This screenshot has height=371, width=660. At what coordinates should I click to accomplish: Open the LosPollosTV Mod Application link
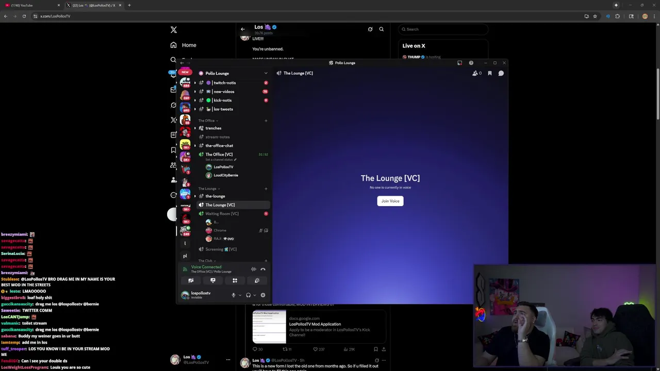tap(315, 324)
